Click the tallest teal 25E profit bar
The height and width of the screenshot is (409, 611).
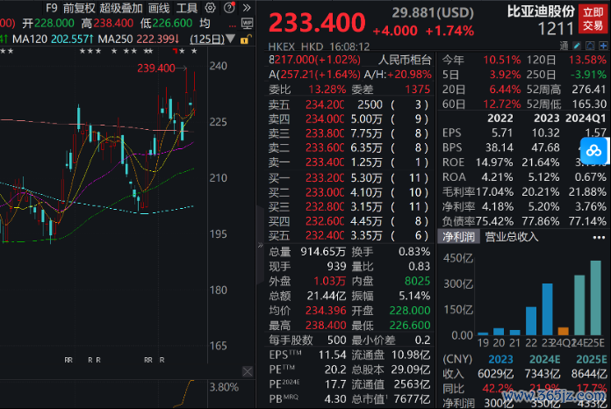[x=596, y=298]
